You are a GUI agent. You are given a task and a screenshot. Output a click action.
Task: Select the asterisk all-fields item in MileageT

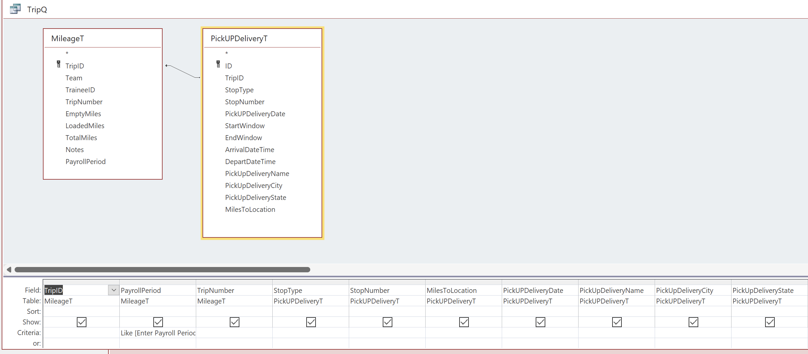tap(67, 53)
